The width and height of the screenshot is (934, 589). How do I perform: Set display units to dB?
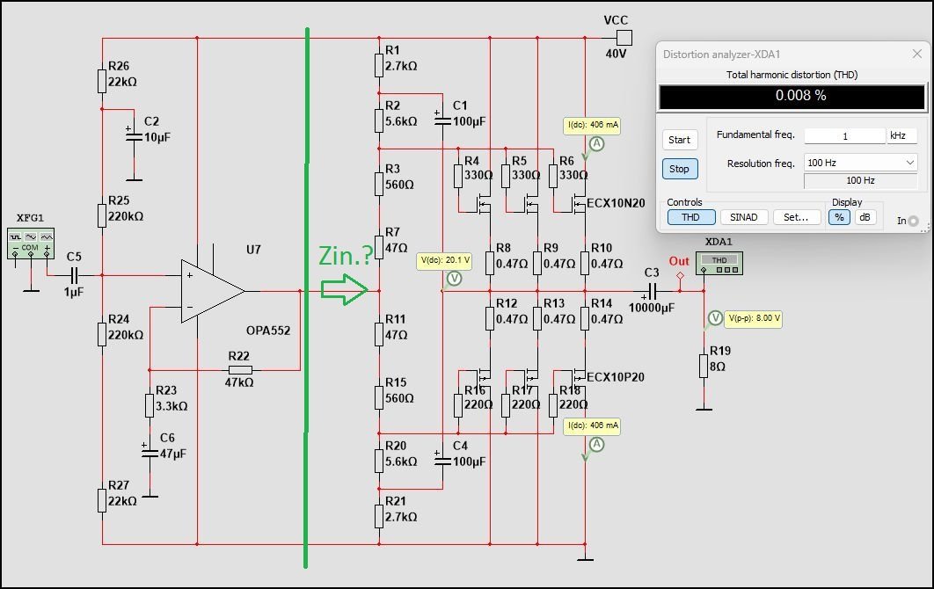[865, 217]
